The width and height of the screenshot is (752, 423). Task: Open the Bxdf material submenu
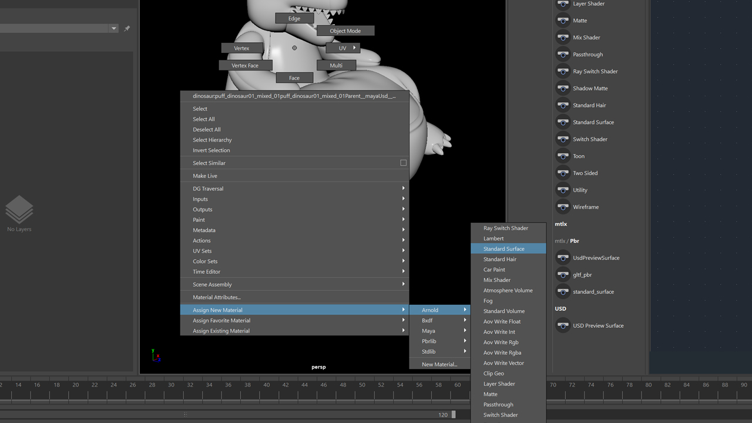[439, 321]
